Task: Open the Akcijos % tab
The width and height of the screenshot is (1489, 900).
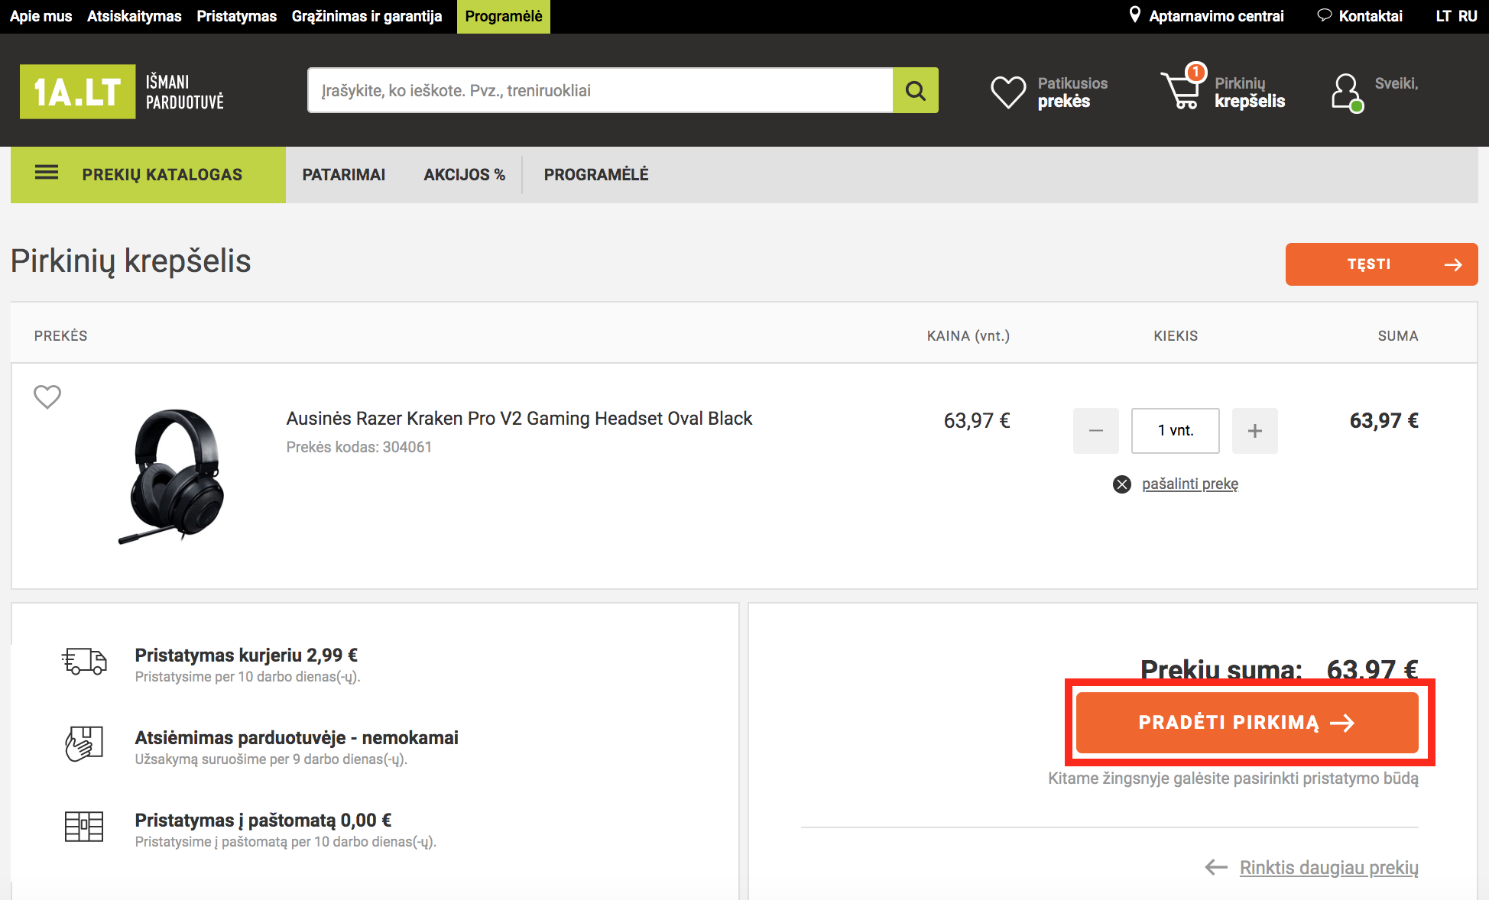Action: pyautogui.click(x=465, y=175)
